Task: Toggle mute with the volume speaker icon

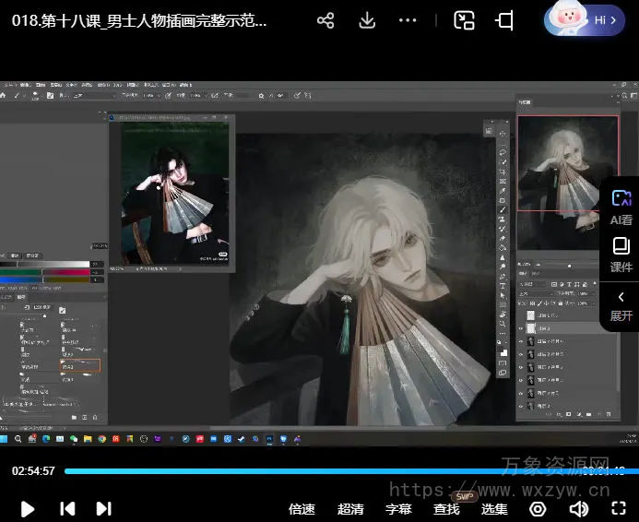Action: tap(578, 508)
